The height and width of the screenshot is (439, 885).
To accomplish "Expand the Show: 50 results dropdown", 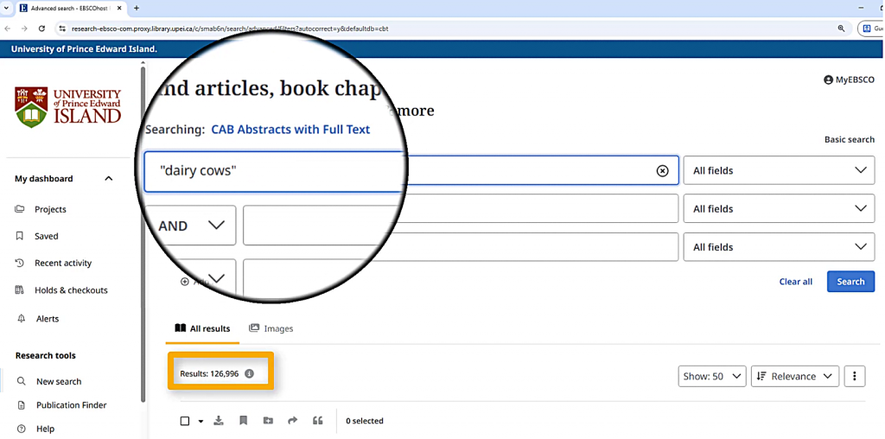I will (x=713, y=376).
